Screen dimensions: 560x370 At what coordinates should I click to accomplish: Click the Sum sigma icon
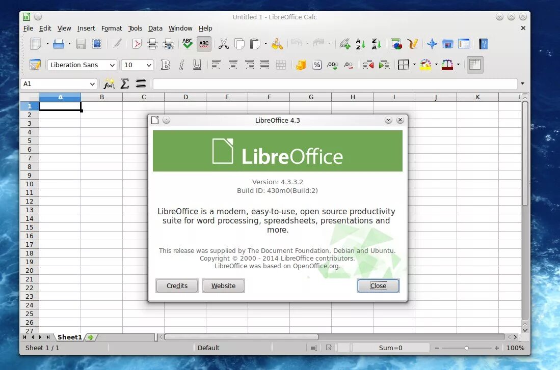tap(124, 84)
